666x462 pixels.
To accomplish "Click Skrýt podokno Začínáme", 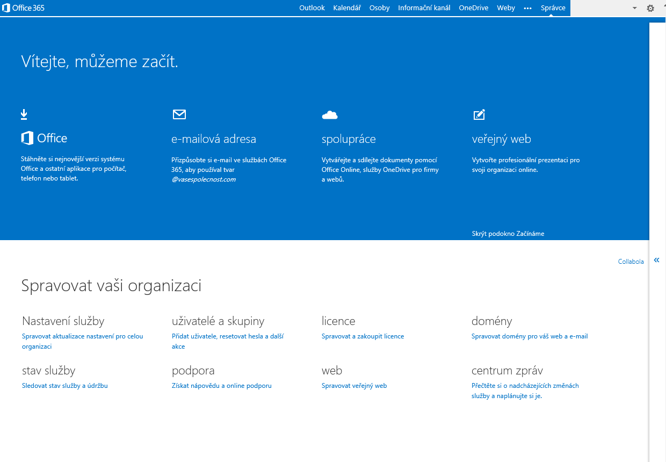I will click(x=508, y=234).
